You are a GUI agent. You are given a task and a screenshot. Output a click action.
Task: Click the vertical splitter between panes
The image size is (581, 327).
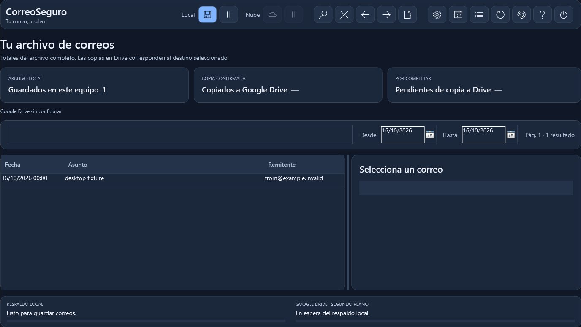click(348, 222)
